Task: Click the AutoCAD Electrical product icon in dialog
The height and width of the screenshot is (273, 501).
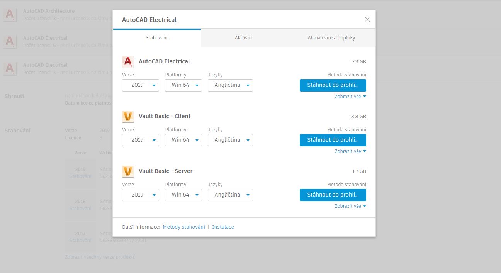Action: (x=128, y=62)
